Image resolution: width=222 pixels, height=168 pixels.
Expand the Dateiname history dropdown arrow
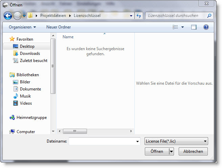tap(137, 141)
